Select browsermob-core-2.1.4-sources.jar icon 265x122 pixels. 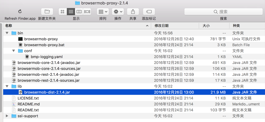click(14, 69)
